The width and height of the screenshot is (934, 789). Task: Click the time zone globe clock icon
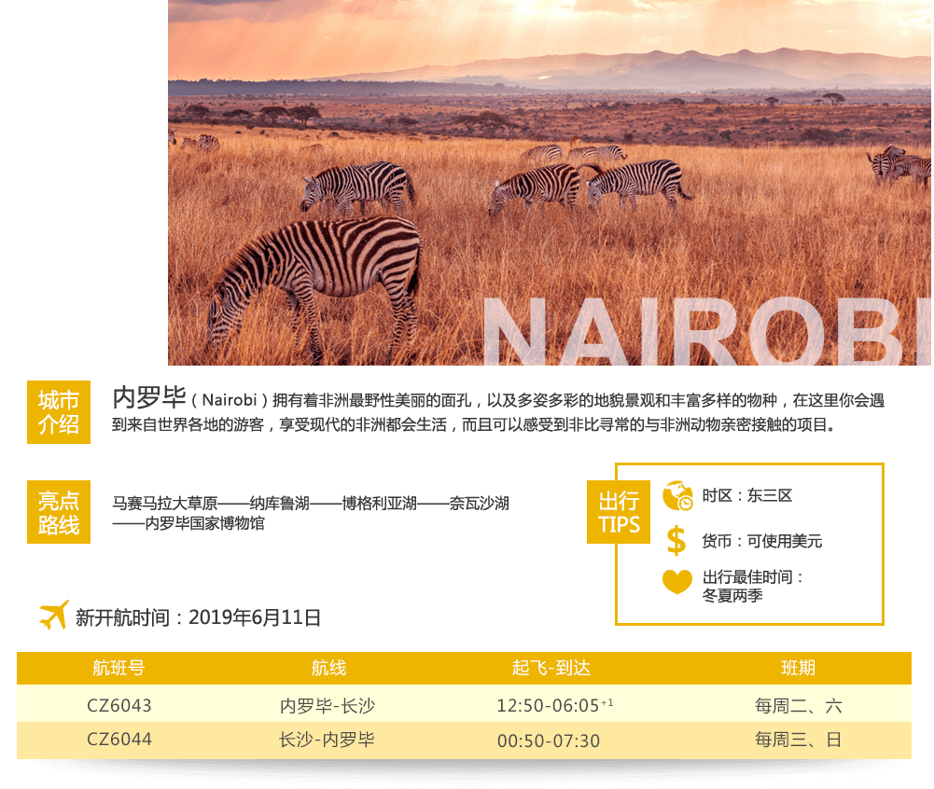tap(677, 496)
